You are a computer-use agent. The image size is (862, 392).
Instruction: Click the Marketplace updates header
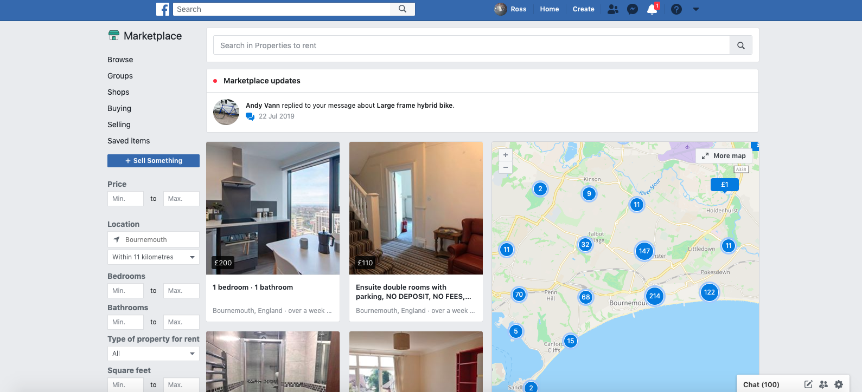point(262,81)
